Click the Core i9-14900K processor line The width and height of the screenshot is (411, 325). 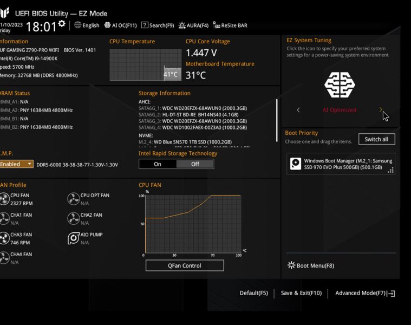29,58
